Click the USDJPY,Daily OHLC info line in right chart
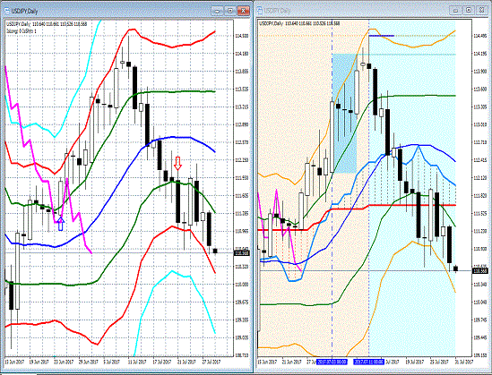The height and width of the screenshot is (375, 492). pyautogui.click(x=299, y=23)
